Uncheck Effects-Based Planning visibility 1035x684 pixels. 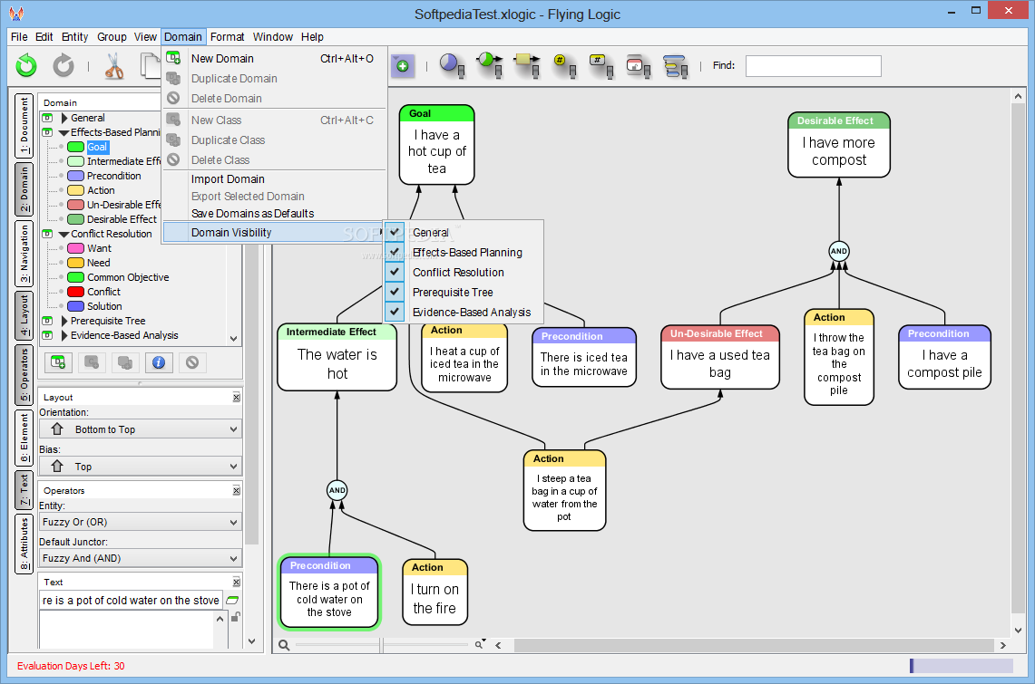394,252
